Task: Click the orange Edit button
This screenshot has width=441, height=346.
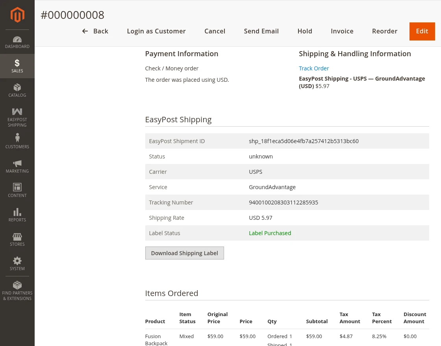Action: coord(422,31)
